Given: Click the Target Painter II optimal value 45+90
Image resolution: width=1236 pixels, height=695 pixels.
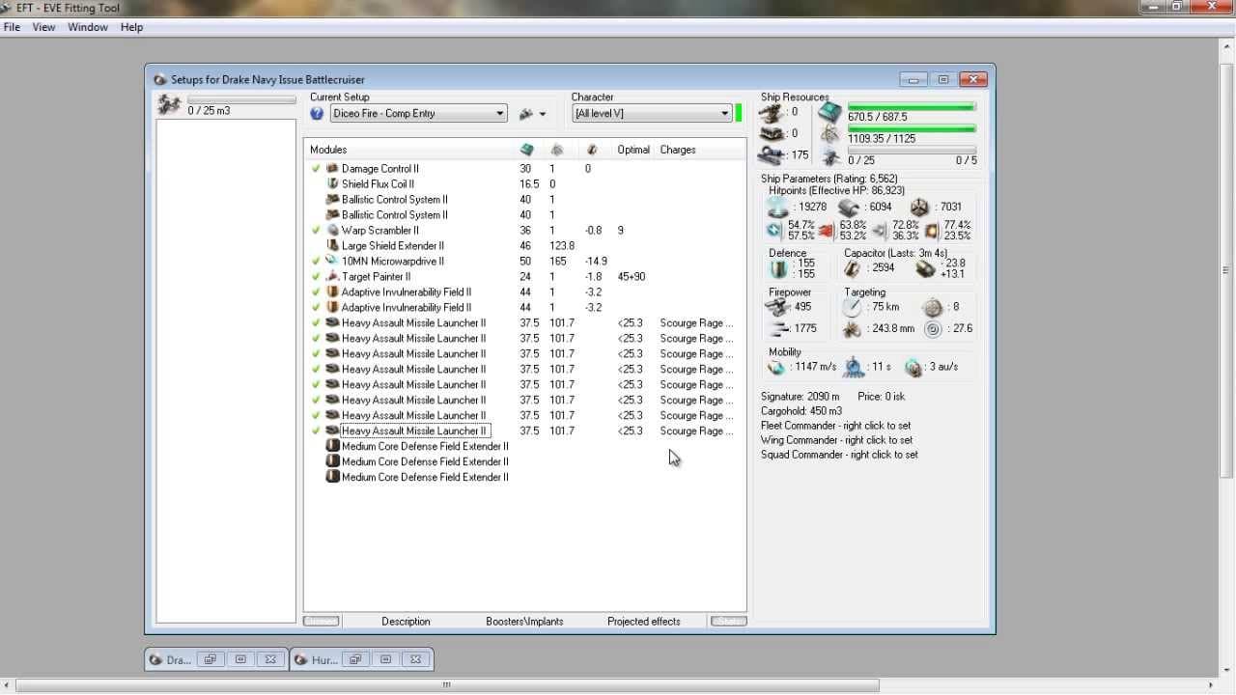Looking at the screenshot, I should tap(632, 277).
